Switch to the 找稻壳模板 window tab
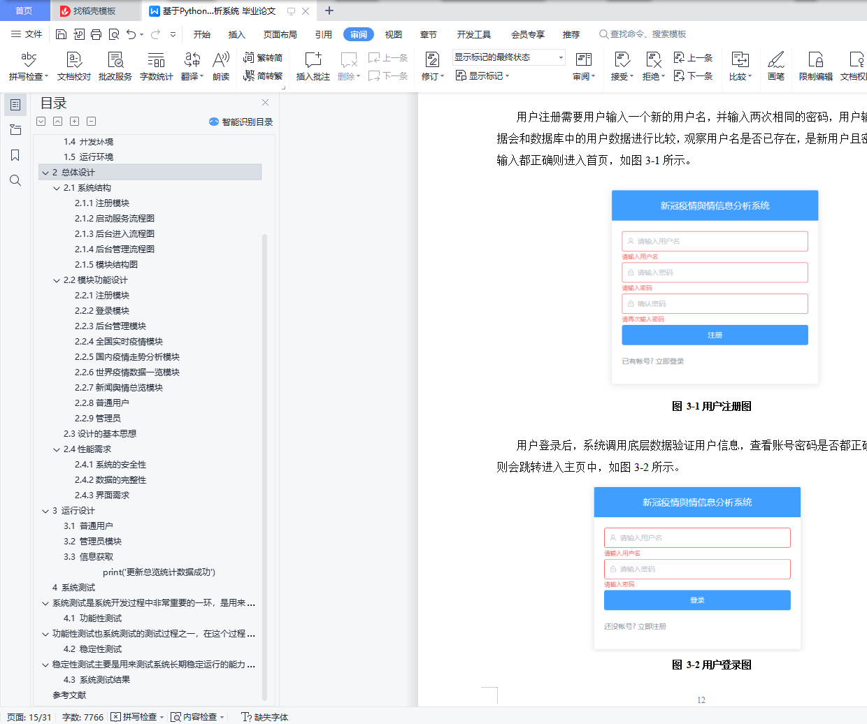Viewport: 867px width, 724px height. point(95,10)
